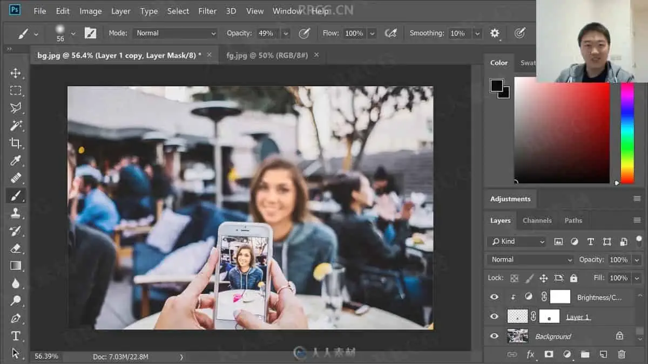Expand the layer blend mode Normal dropdown
Screen dimensions: 648x364
(530, 260)
